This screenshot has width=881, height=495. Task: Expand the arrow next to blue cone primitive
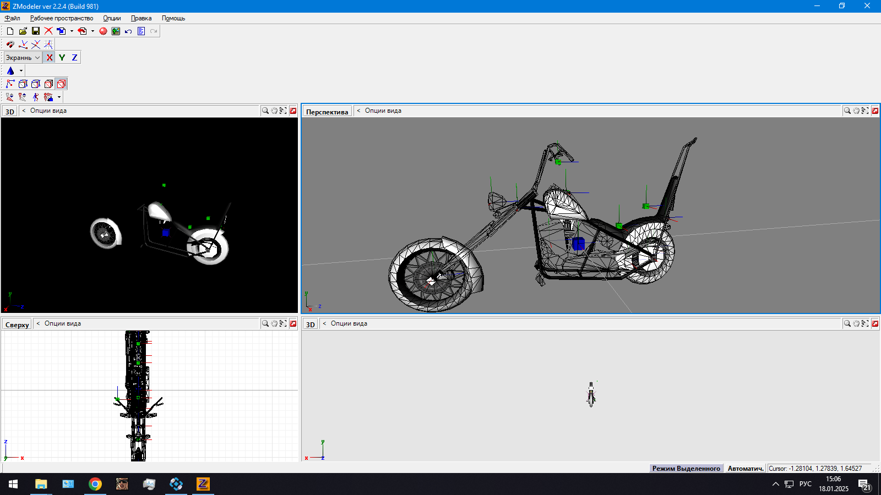21,71
